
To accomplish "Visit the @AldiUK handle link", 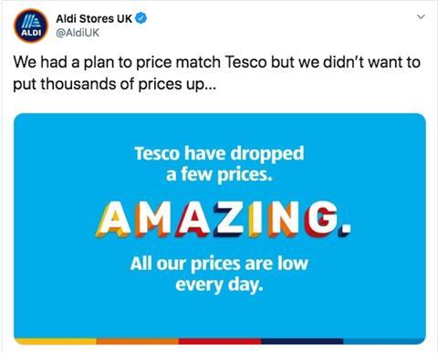I will click(x=78, y=33).
